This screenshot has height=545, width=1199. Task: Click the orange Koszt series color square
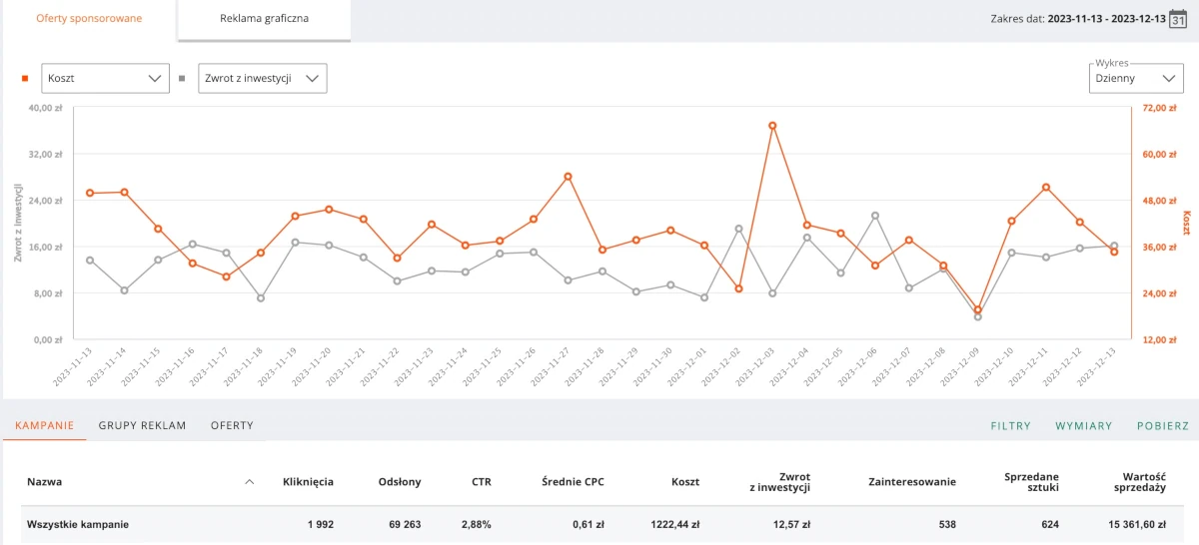pos(25,78)
